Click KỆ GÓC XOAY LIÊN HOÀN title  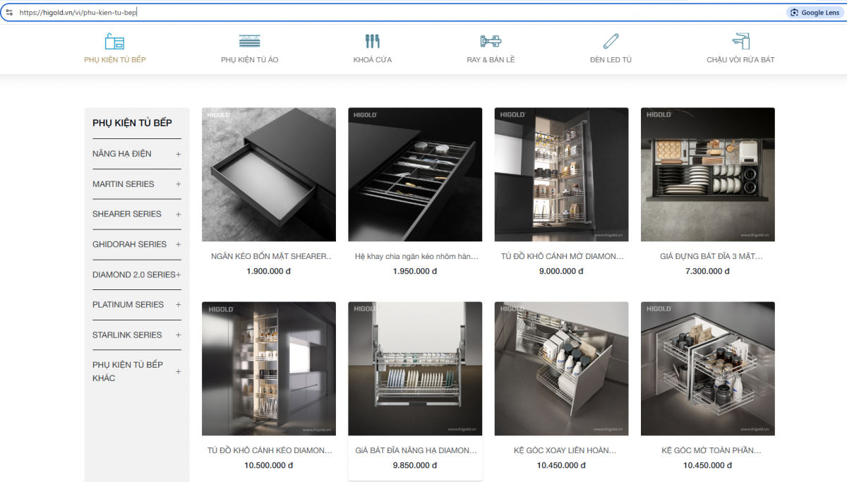[565, 450]
